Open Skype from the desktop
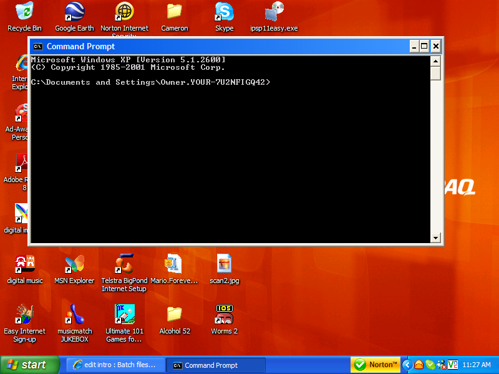 pos(224,12)
